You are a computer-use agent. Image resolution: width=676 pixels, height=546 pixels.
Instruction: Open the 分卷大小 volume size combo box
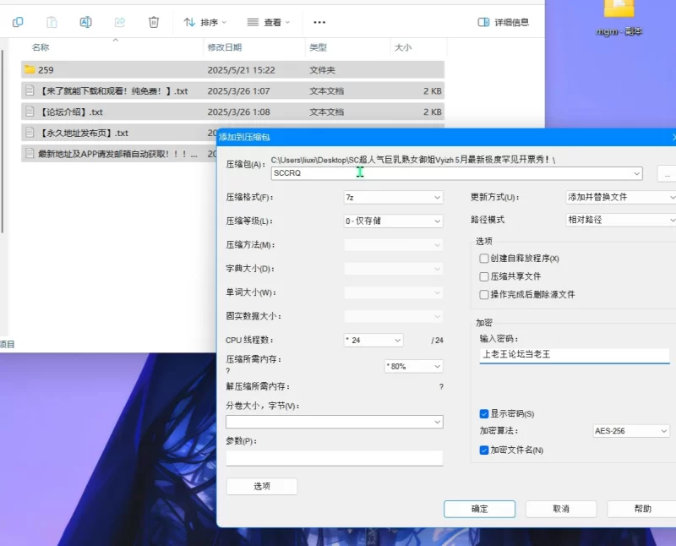point(334,422)
